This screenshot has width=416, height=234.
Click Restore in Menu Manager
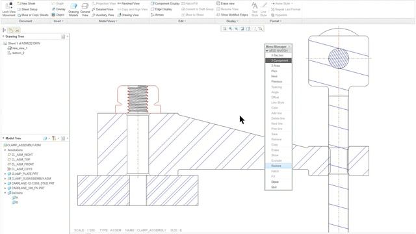tap(278, 166)
